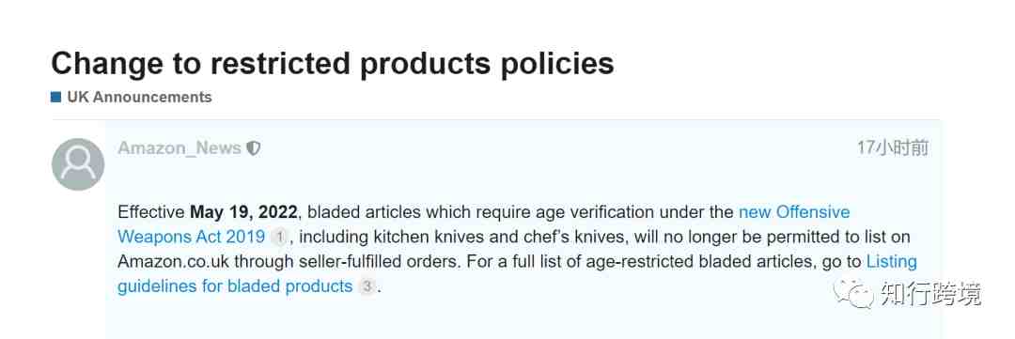
Task: Click the 知行跨境 watermark text
Action: pyautogui.click(x=930, y=294)
